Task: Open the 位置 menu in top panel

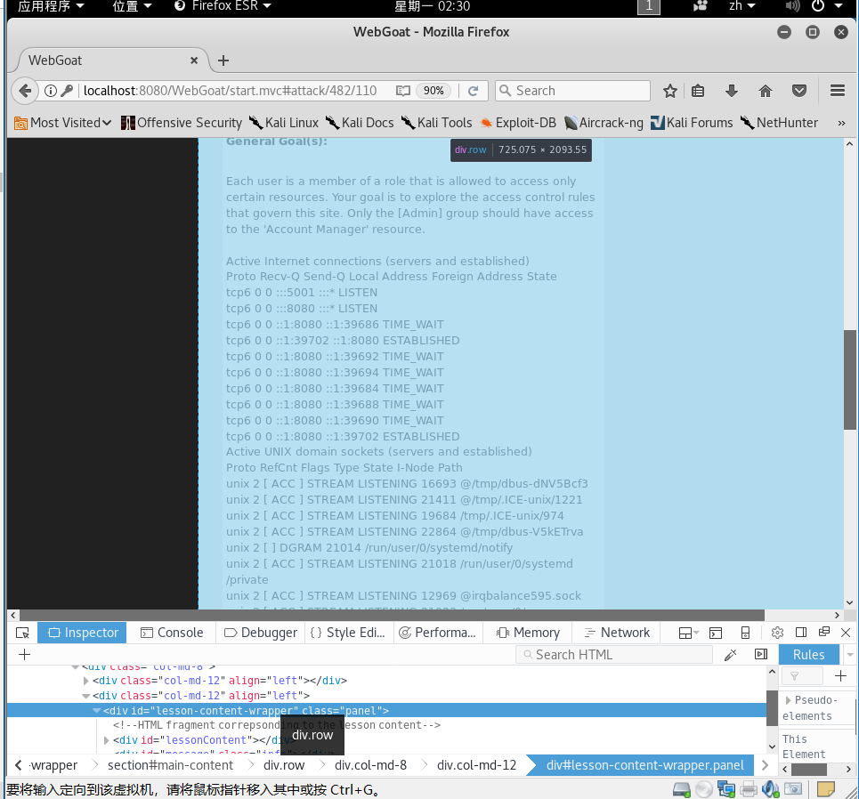Action: coord(132,6)
